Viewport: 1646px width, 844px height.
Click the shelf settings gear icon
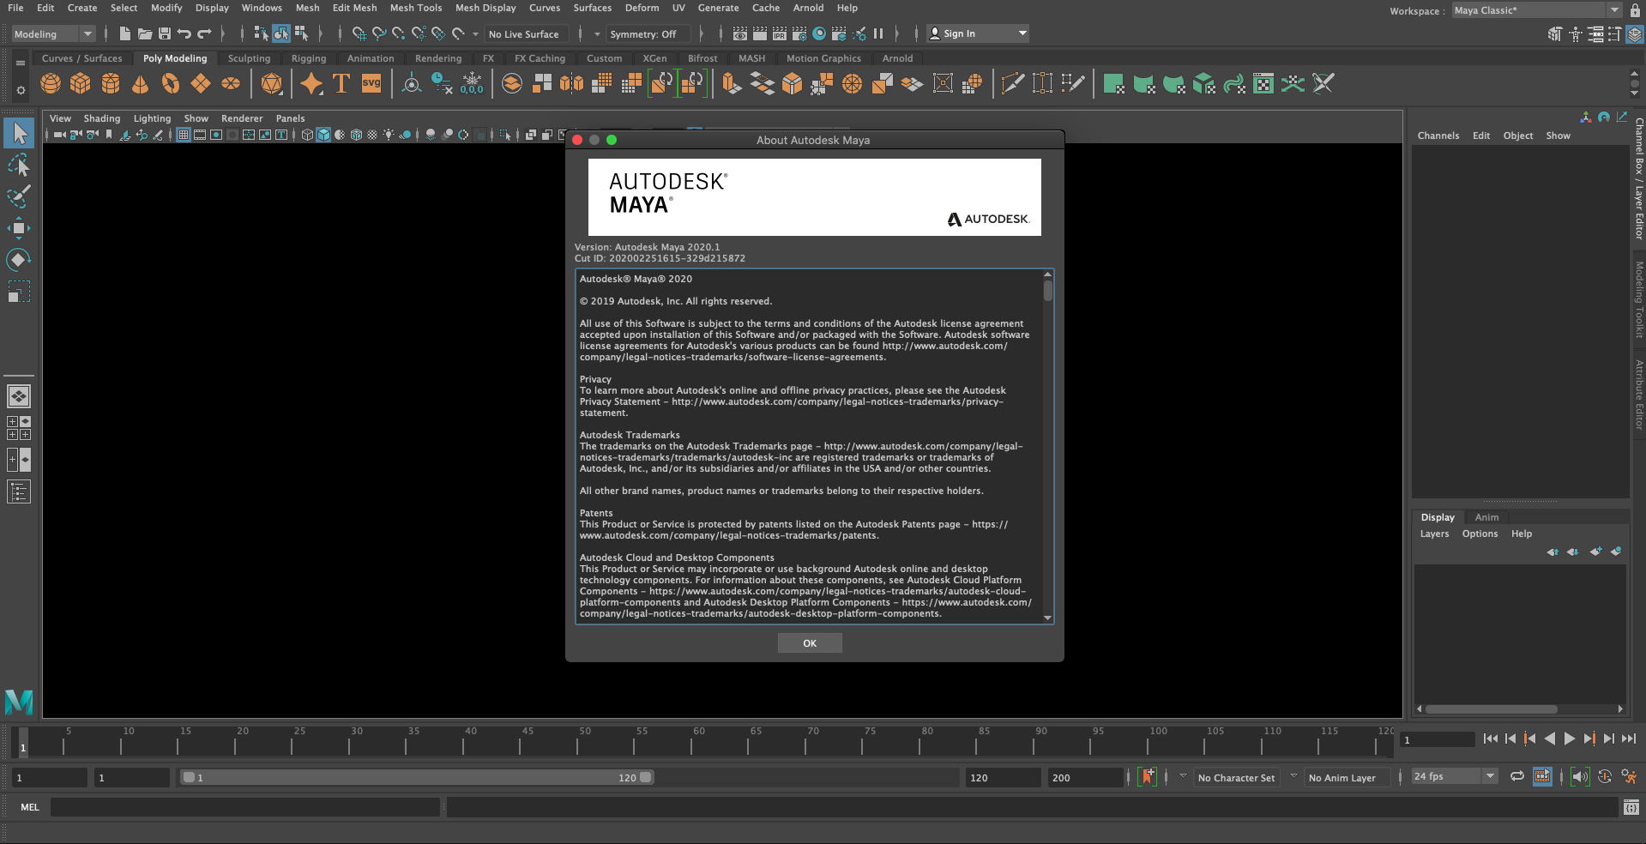click(21, 90)
